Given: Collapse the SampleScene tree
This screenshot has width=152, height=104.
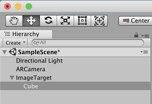Looking at the screenshot, I should 5,52.
